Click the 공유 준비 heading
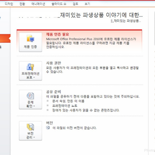 (54, 92)
